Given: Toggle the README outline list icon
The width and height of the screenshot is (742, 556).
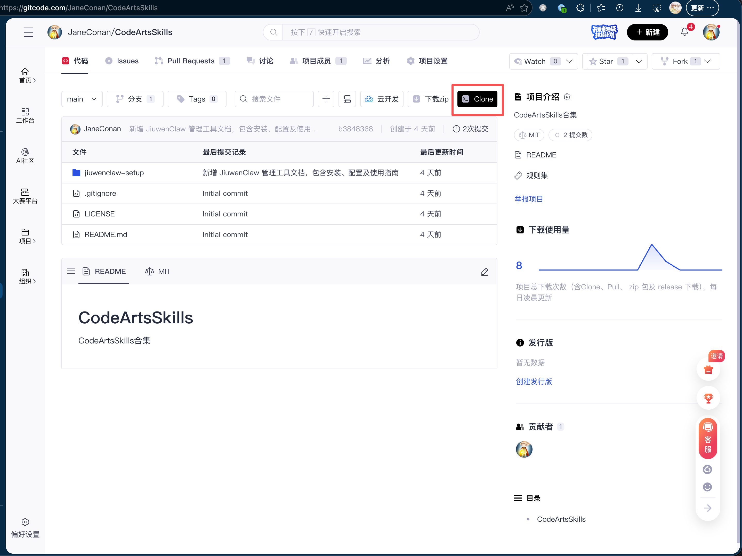Looking at the screenshot, I should (x=71, y=271).
